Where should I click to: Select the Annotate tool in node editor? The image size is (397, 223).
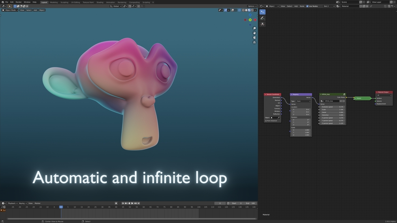263,18
